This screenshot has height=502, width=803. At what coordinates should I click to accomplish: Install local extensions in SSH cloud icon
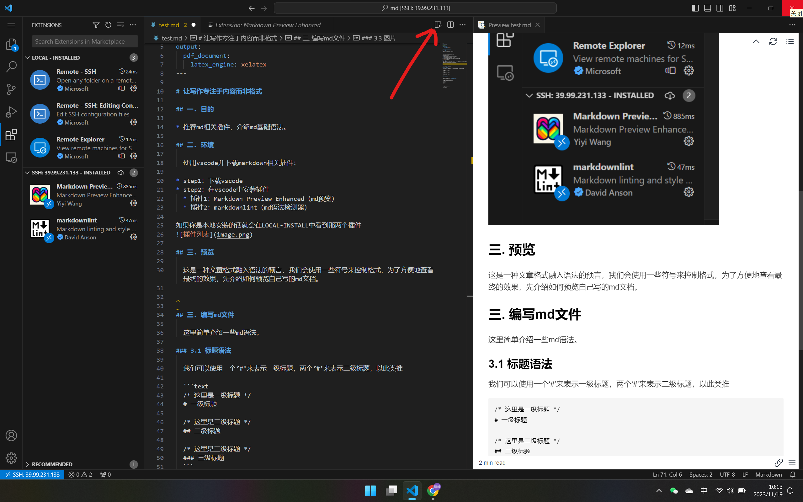[x=121, y=173]
